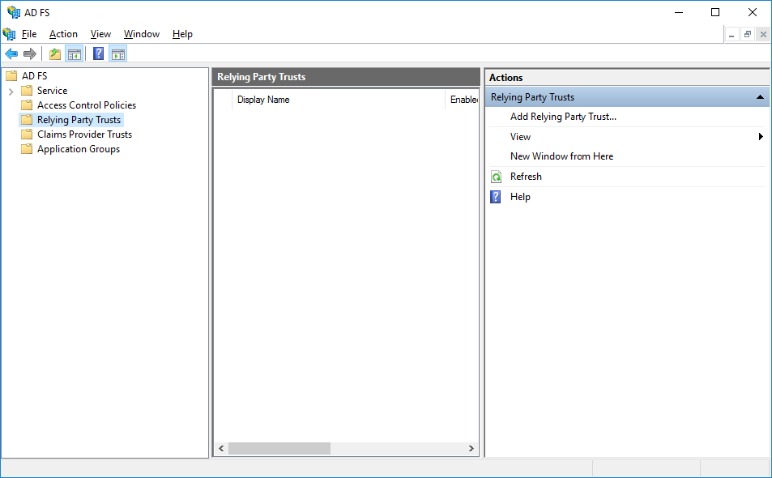Click the Forward arrow toolbar icon

tap(30, 54)
